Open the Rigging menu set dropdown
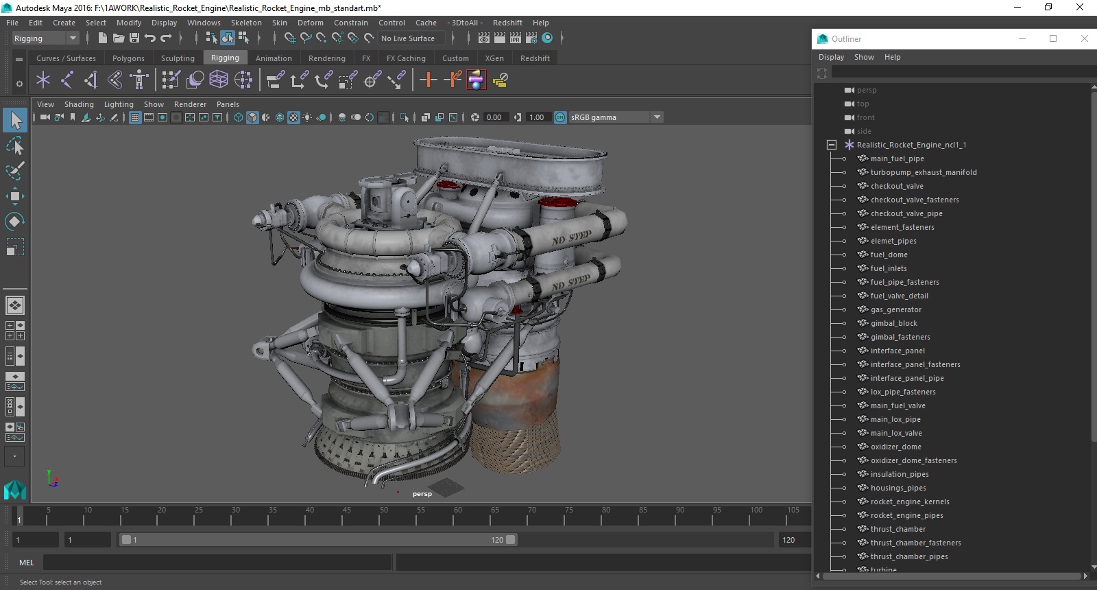The image size is (1097, 590). [x=73, y=38]
